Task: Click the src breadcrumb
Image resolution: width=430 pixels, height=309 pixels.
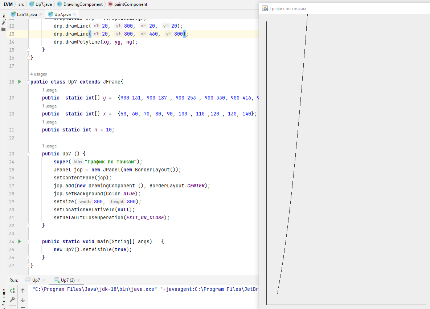Action: click(21, 4)
